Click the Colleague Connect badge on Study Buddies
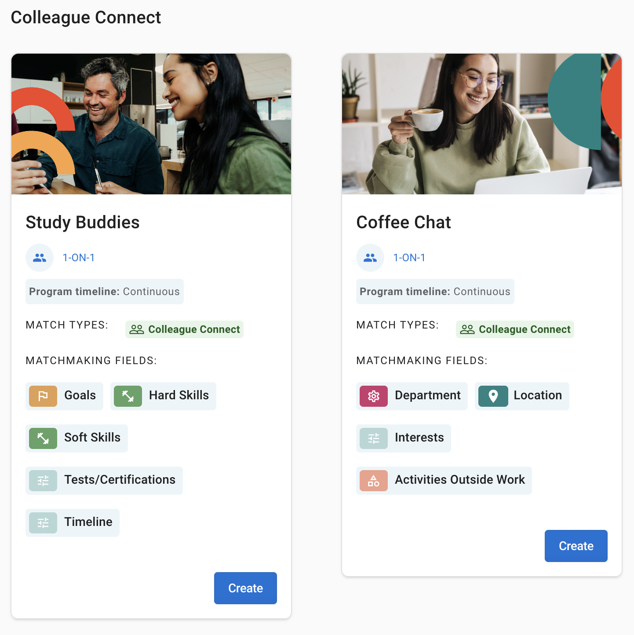The width and height of the screenshot is (634, 635). (x=184, y=329)
